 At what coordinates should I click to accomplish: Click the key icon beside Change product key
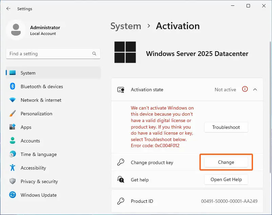(x=121, y=162)
